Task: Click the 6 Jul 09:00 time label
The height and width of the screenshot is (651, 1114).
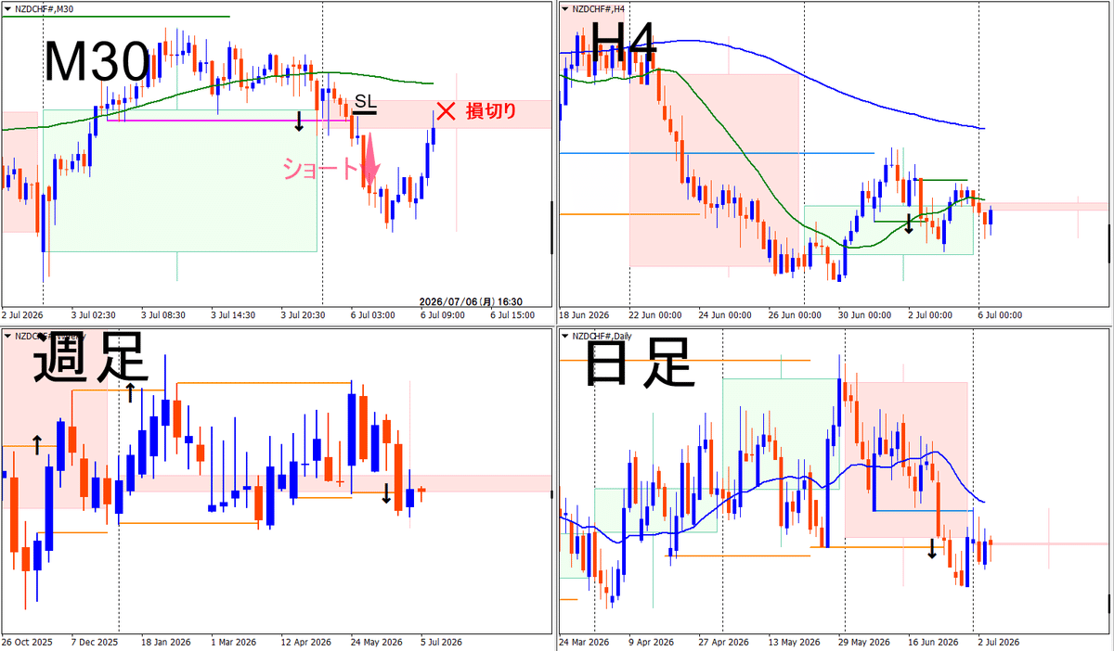Action: tap(441, 315)
